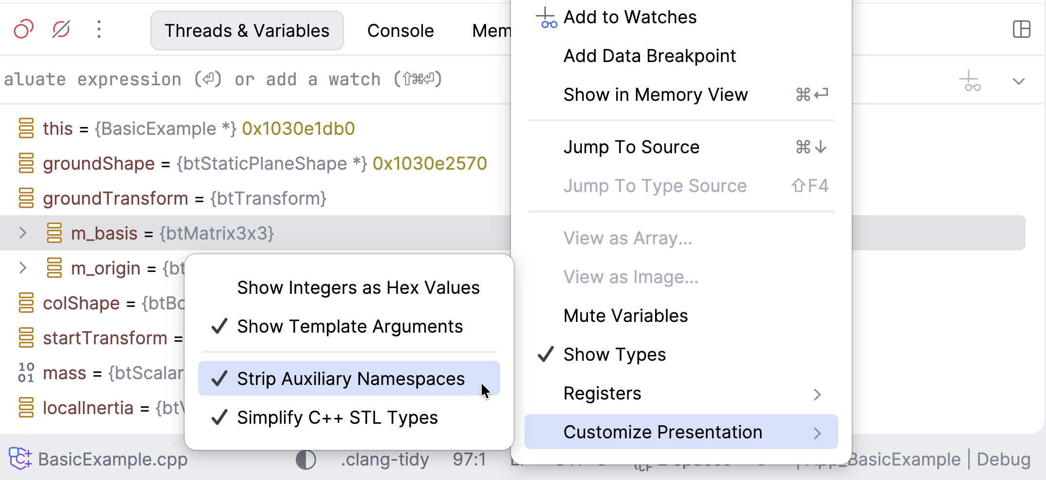Viewport: 1046px width, 480px height.
Task: Enable Show Integers as Hex Values
Action: (358, 287)
